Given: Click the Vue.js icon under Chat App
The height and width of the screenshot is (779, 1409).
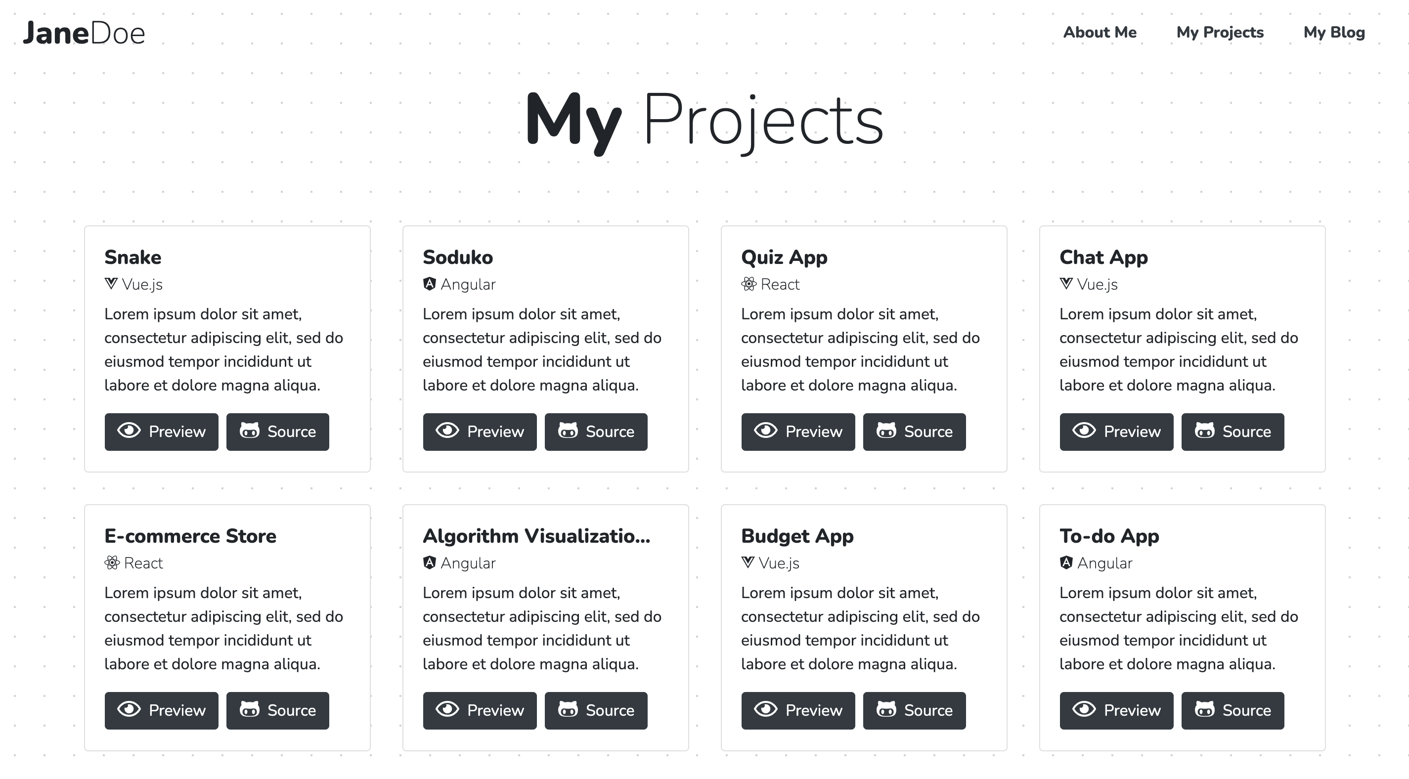Looking at the screenshot, I should (x=1066, y=283).
